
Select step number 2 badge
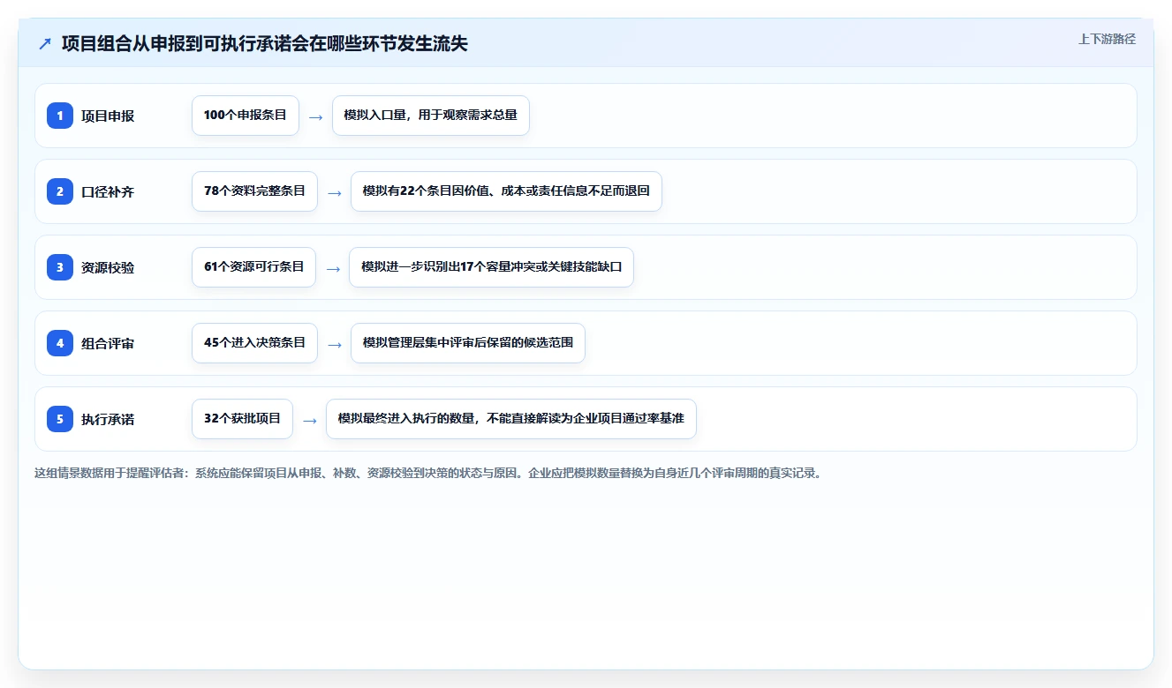coord(60,191)
